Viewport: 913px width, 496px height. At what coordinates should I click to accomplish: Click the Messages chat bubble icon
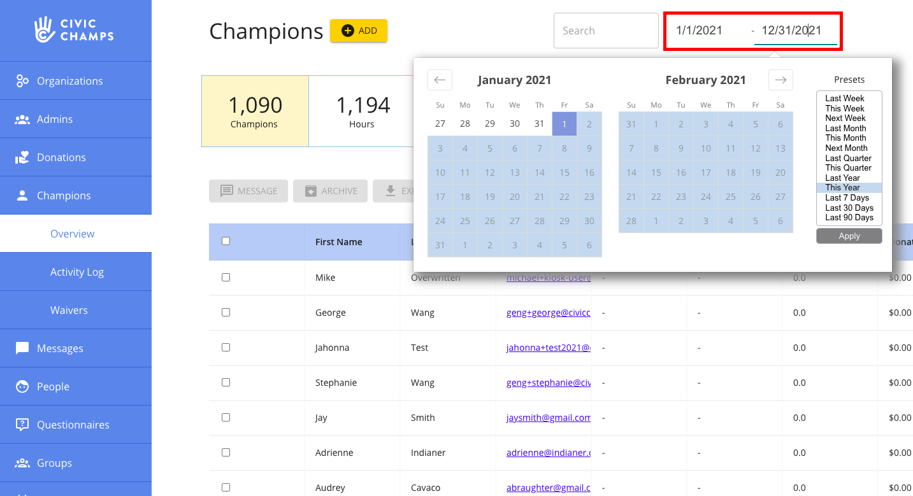[x=22, y=348]
